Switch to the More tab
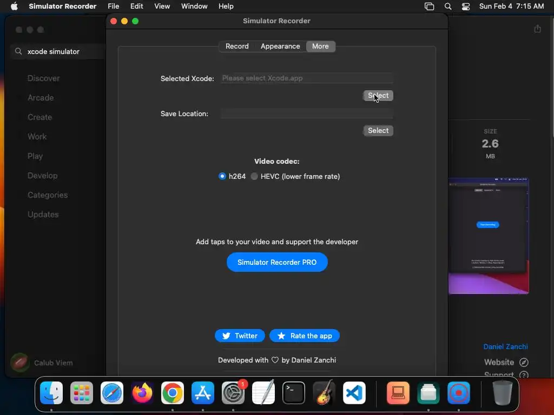554x415 pixels. tap(320, 46)
